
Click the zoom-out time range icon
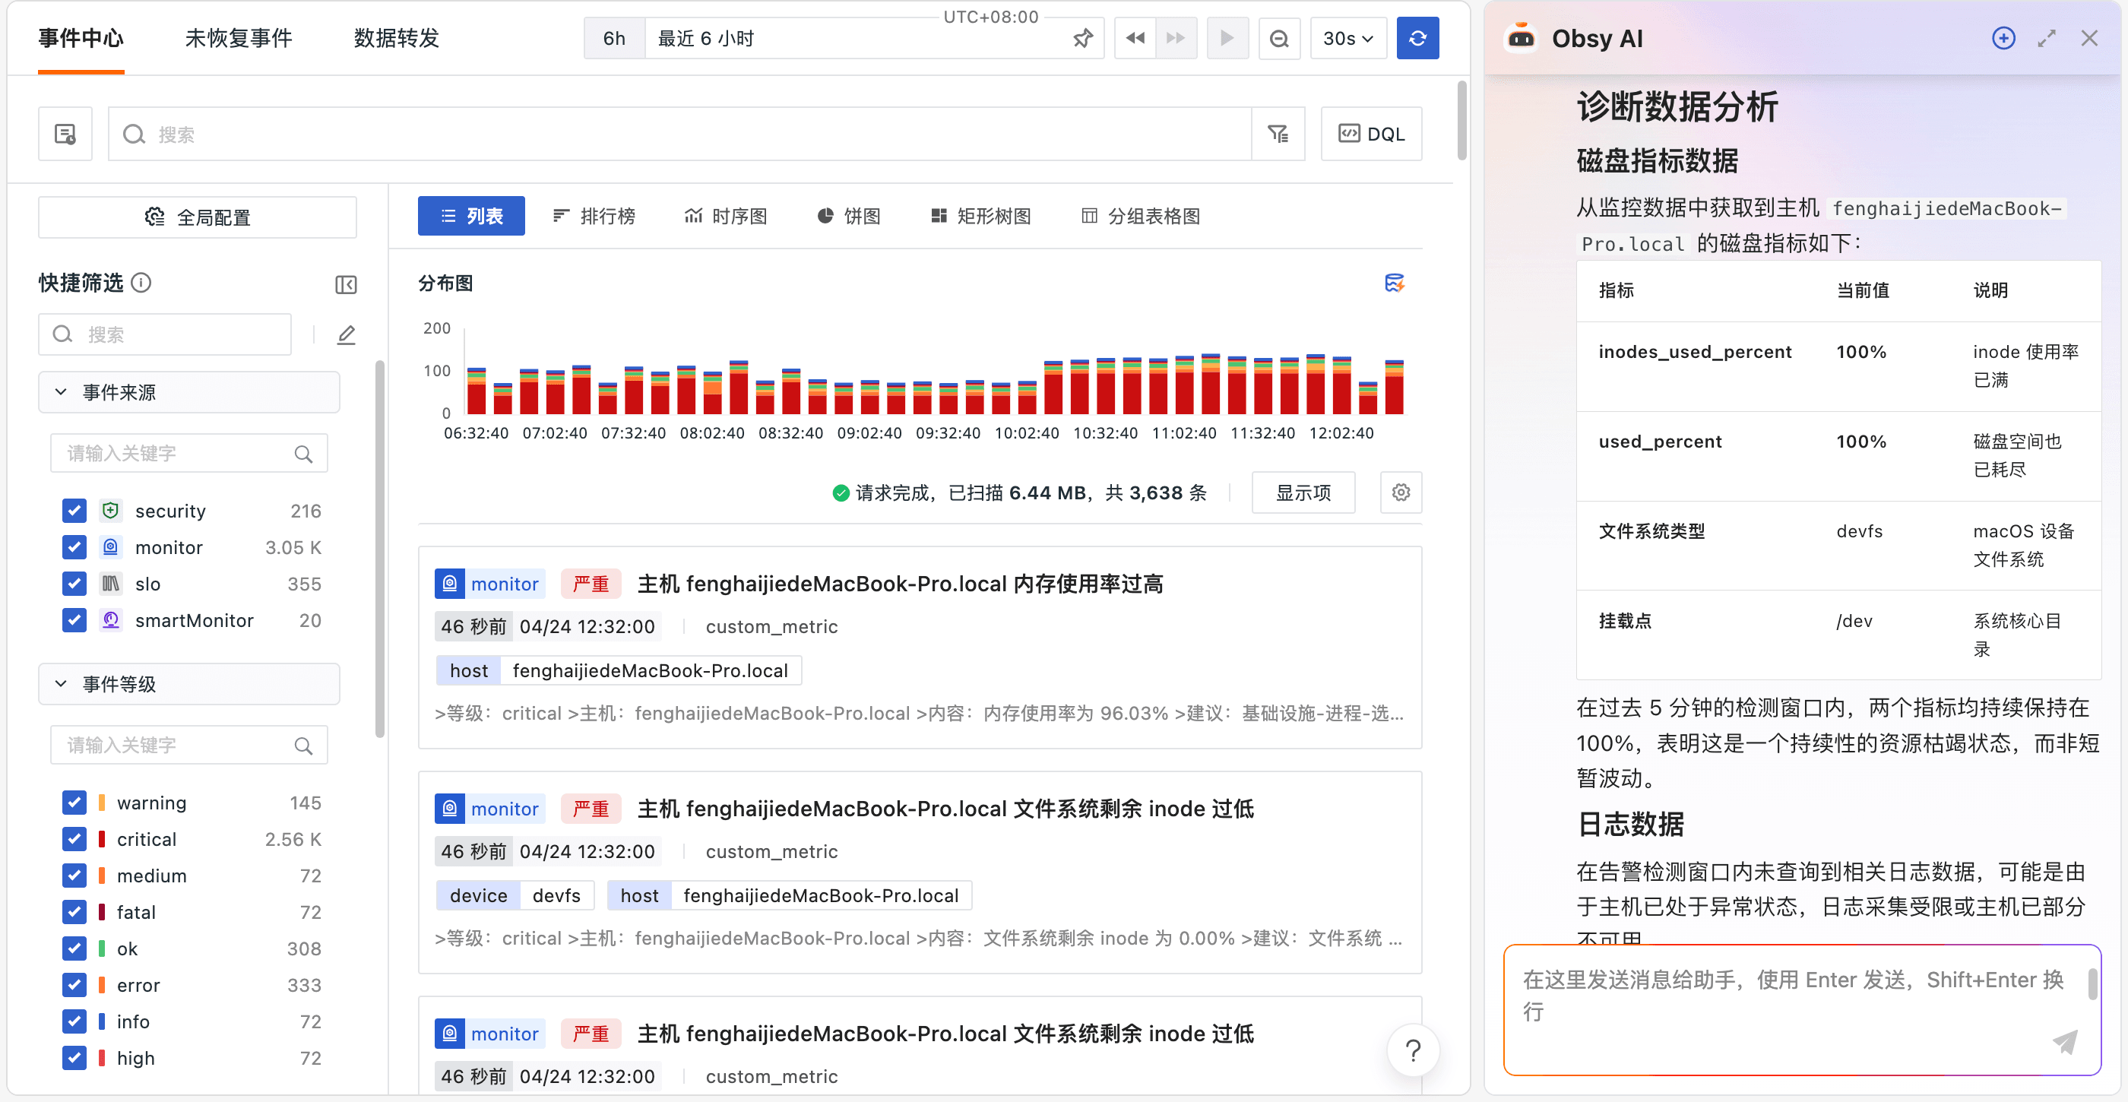coord(1278,38)
